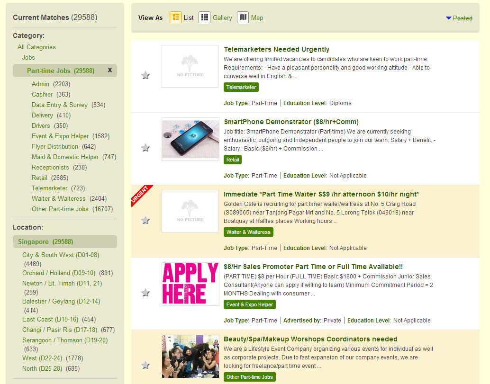This screenshot has height=384, width=490.
Task: Go up to All Categories
Action: tap(36, 47)
